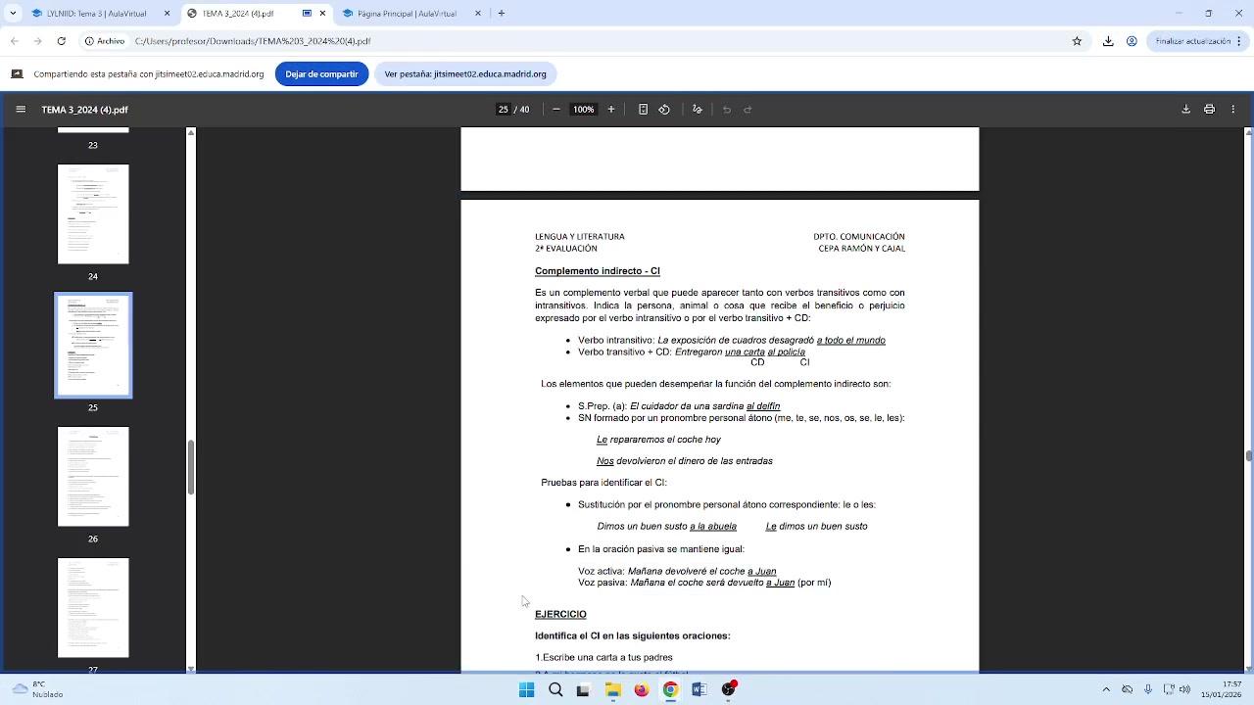Close the Página Principal AulaVirtual tab
The height and width of the screenshot is (705, 1254).
[x=478, y=14]
